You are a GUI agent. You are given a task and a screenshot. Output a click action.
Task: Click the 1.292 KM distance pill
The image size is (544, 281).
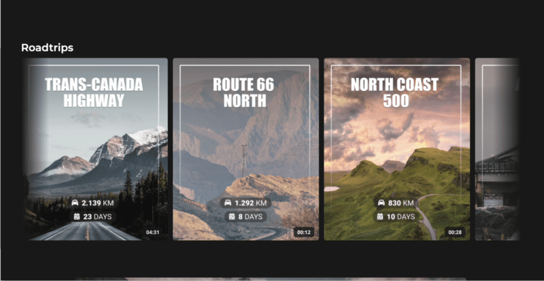pos(245,203)
